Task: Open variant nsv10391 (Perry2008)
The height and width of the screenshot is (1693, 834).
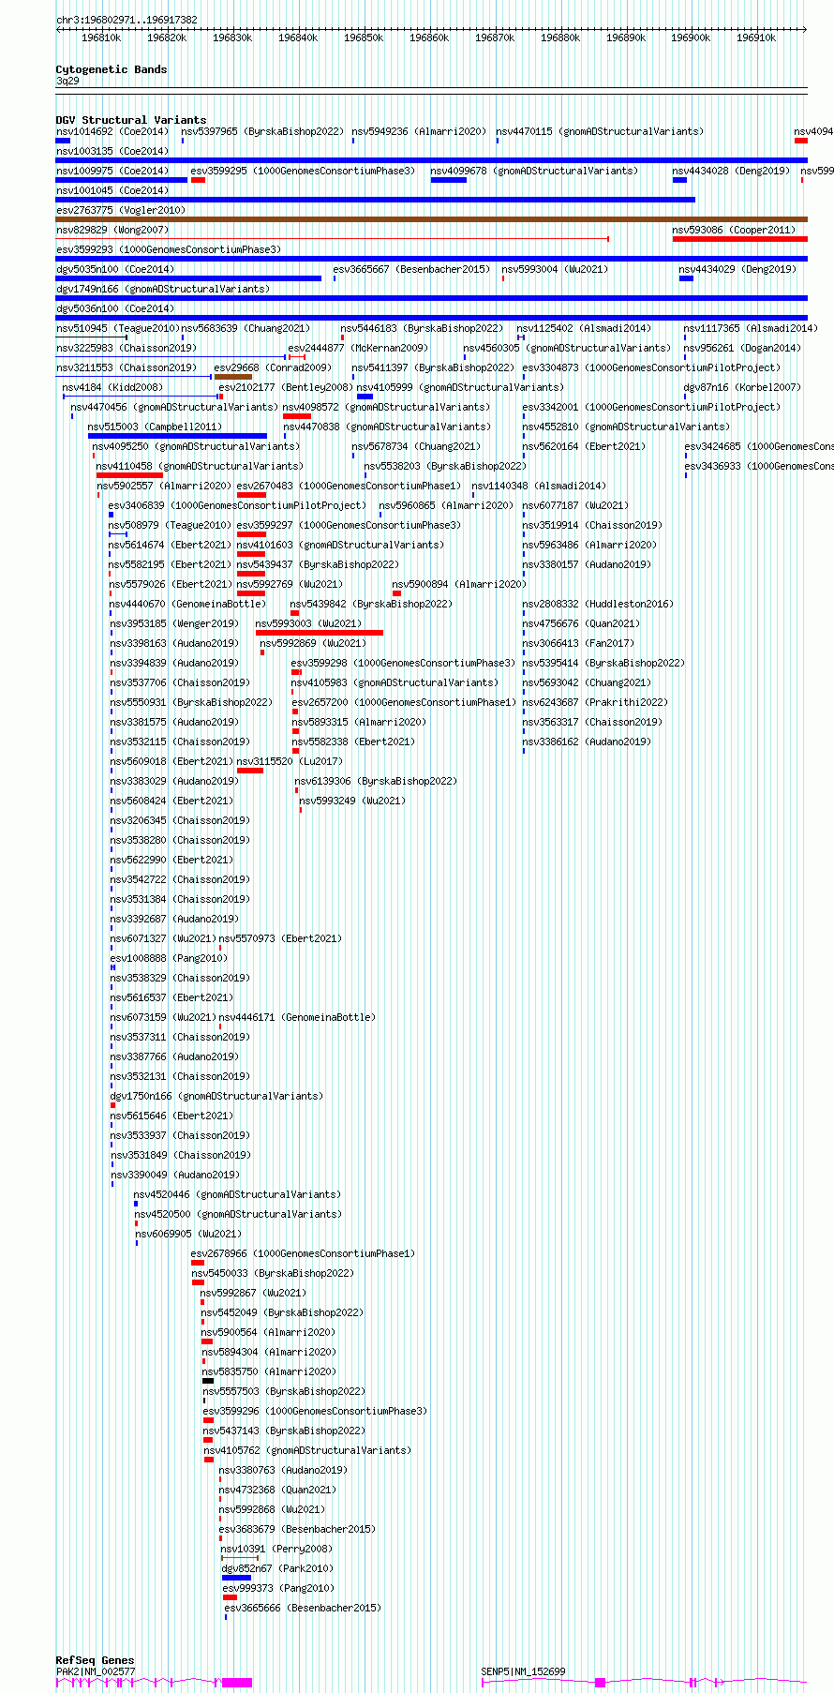Action: point(276,1550)
